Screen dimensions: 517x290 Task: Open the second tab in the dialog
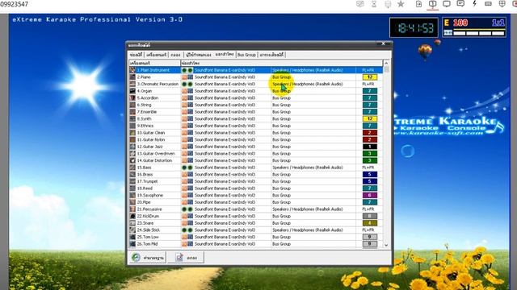point(157,55)
